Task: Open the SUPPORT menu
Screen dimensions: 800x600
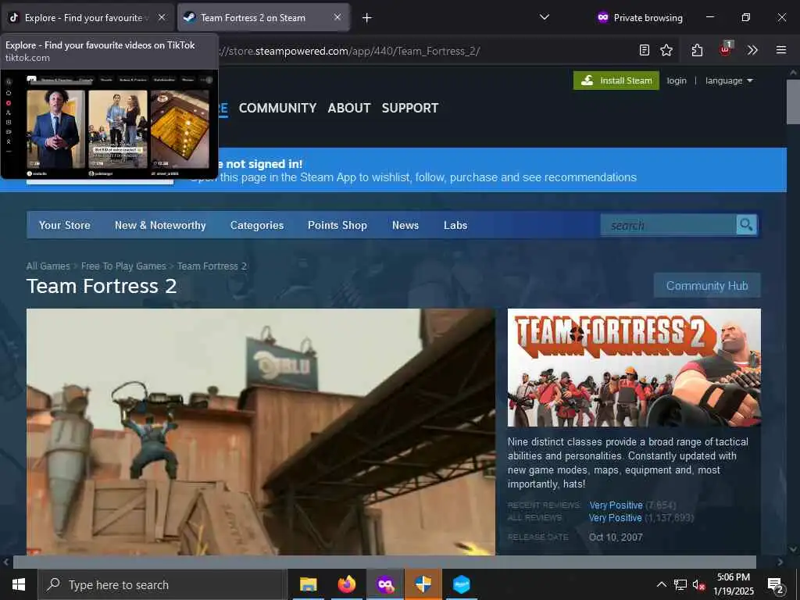Action: pos(410,108)
